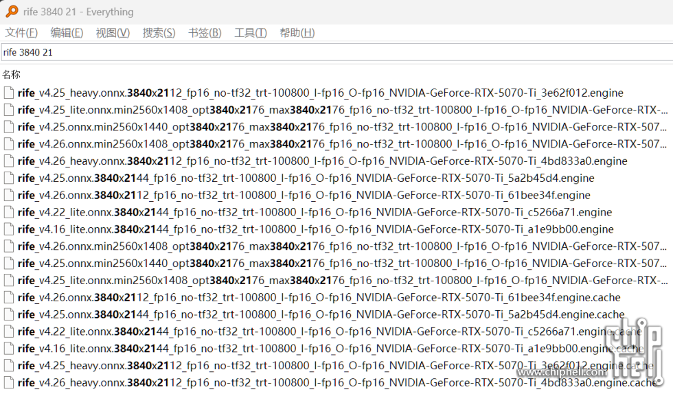This screenshot has width=673, height=396.
Task: Click file icon of rife_v4.26 61bee34f.engine.cache
Action: coord(8,297)
